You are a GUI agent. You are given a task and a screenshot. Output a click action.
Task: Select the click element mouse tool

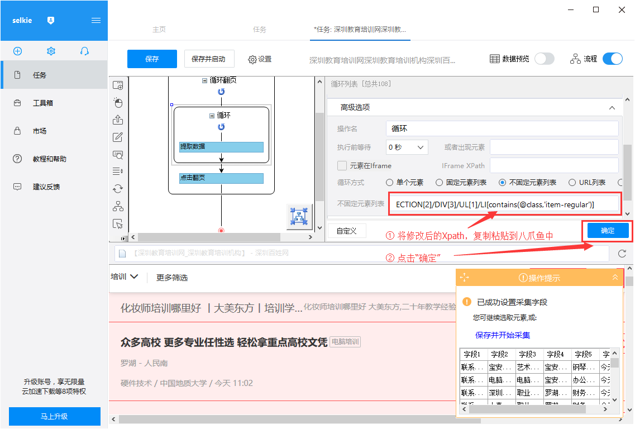[118, 102]
